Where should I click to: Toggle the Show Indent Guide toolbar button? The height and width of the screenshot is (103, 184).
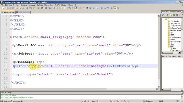point(76,8)
